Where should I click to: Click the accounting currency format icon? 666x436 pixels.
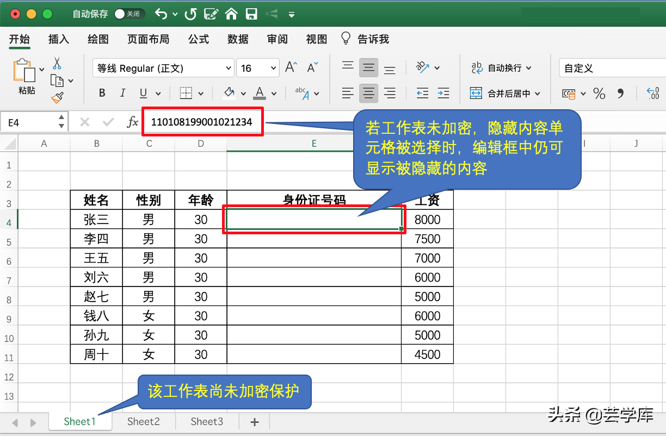569,94
